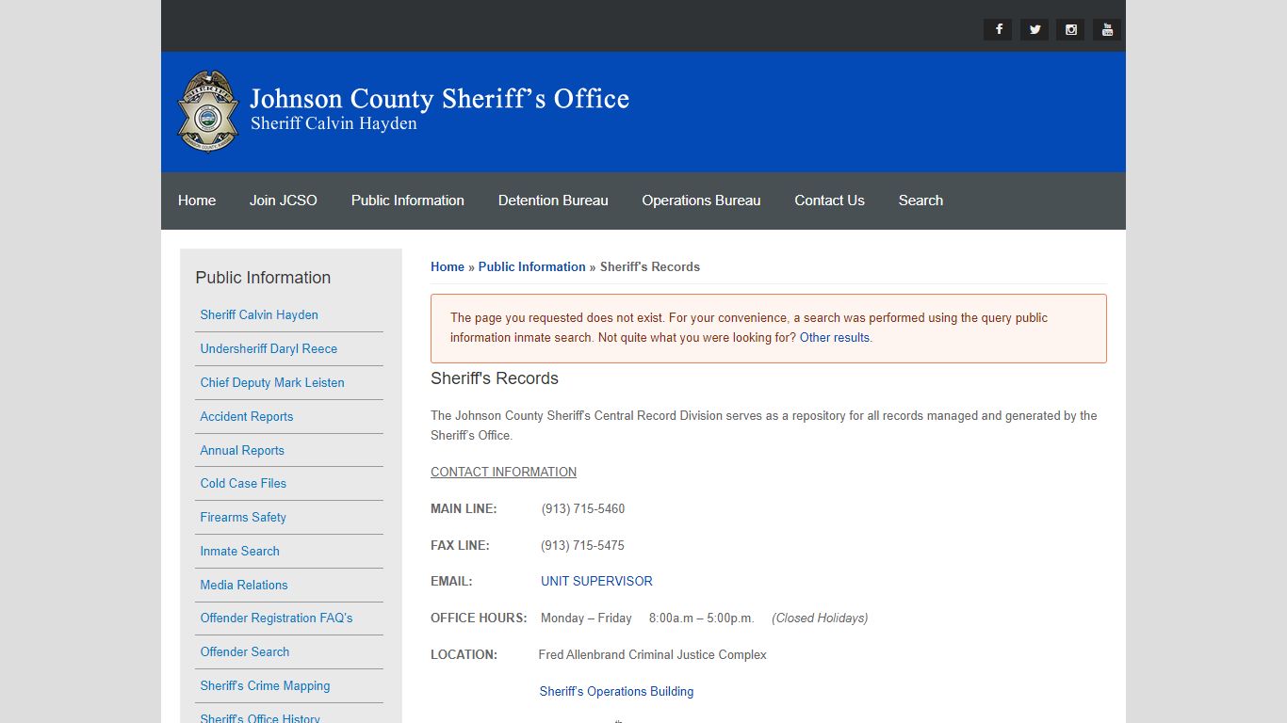The height and width of the screenshot is (723, 1287).
Task: Go to Home in navigation bar
Action: [197, 201]
